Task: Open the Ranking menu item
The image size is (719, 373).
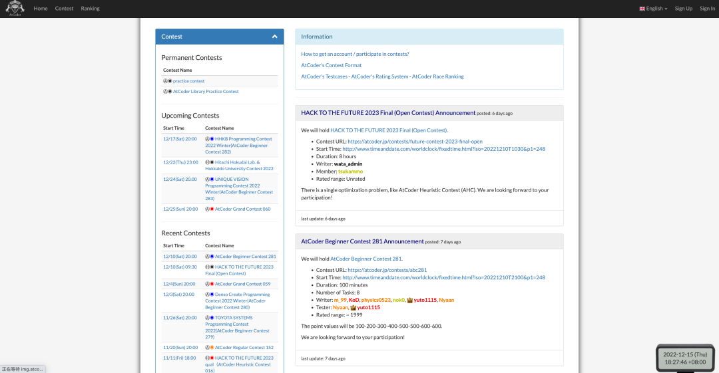Action: tap(90, 8)
